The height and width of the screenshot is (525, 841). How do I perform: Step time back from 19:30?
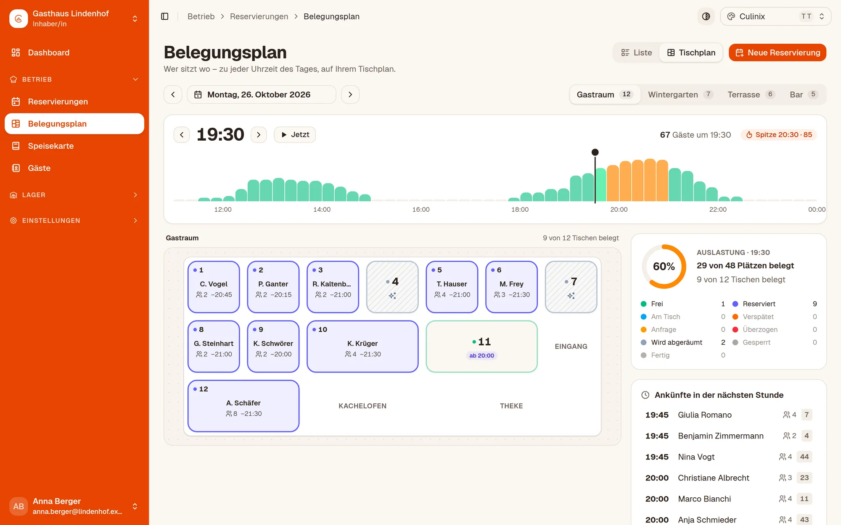click(x=182, y=135)
